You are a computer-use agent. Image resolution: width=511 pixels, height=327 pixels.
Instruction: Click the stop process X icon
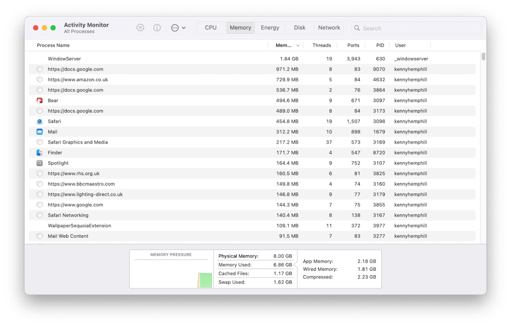coord(140,28)
